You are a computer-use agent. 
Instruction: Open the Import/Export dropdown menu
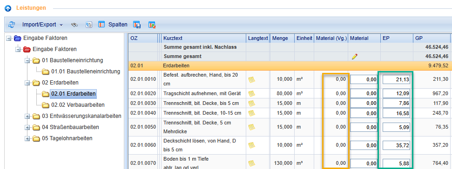click(42, 25)
